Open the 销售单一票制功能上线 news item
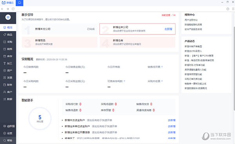This screenshot has width=235, height=144. pos(195,83)
